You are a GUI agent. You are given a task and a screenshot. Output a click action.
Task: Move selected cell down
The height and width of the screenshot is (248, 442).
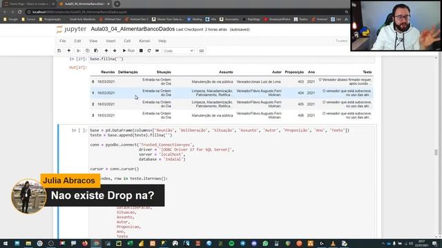(x=115, y=50)
